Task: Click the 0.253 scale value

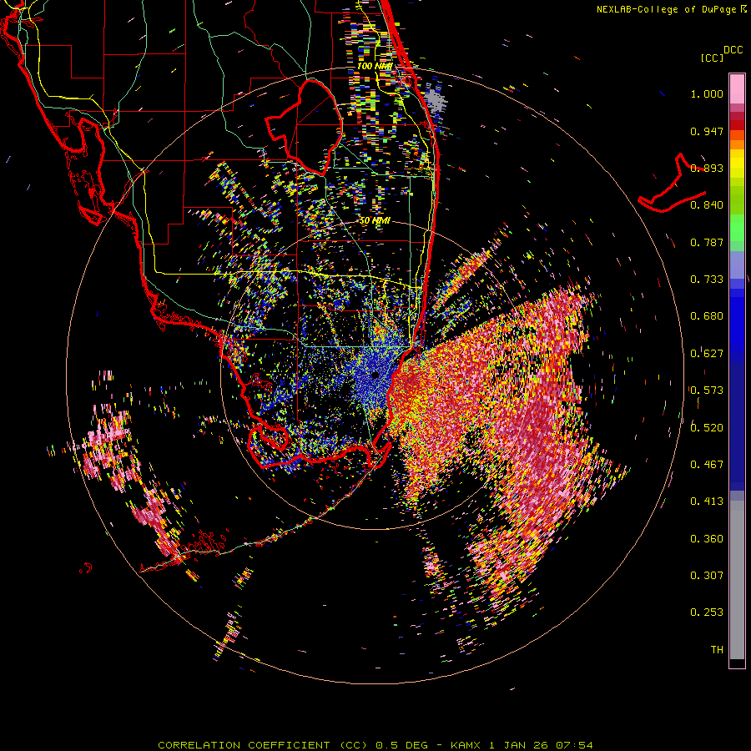Action: 707,612
